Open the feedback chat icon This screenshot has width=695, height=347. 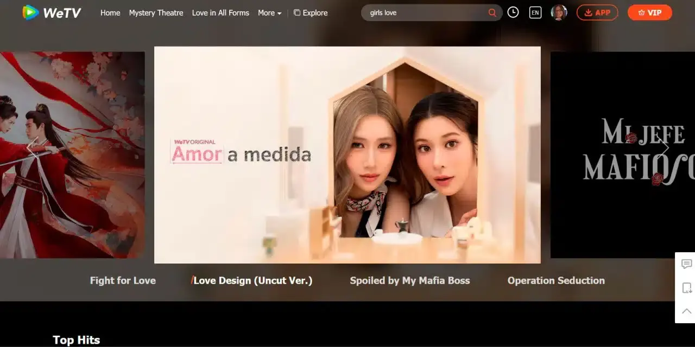pyautogui.click(x=686, y=264)
